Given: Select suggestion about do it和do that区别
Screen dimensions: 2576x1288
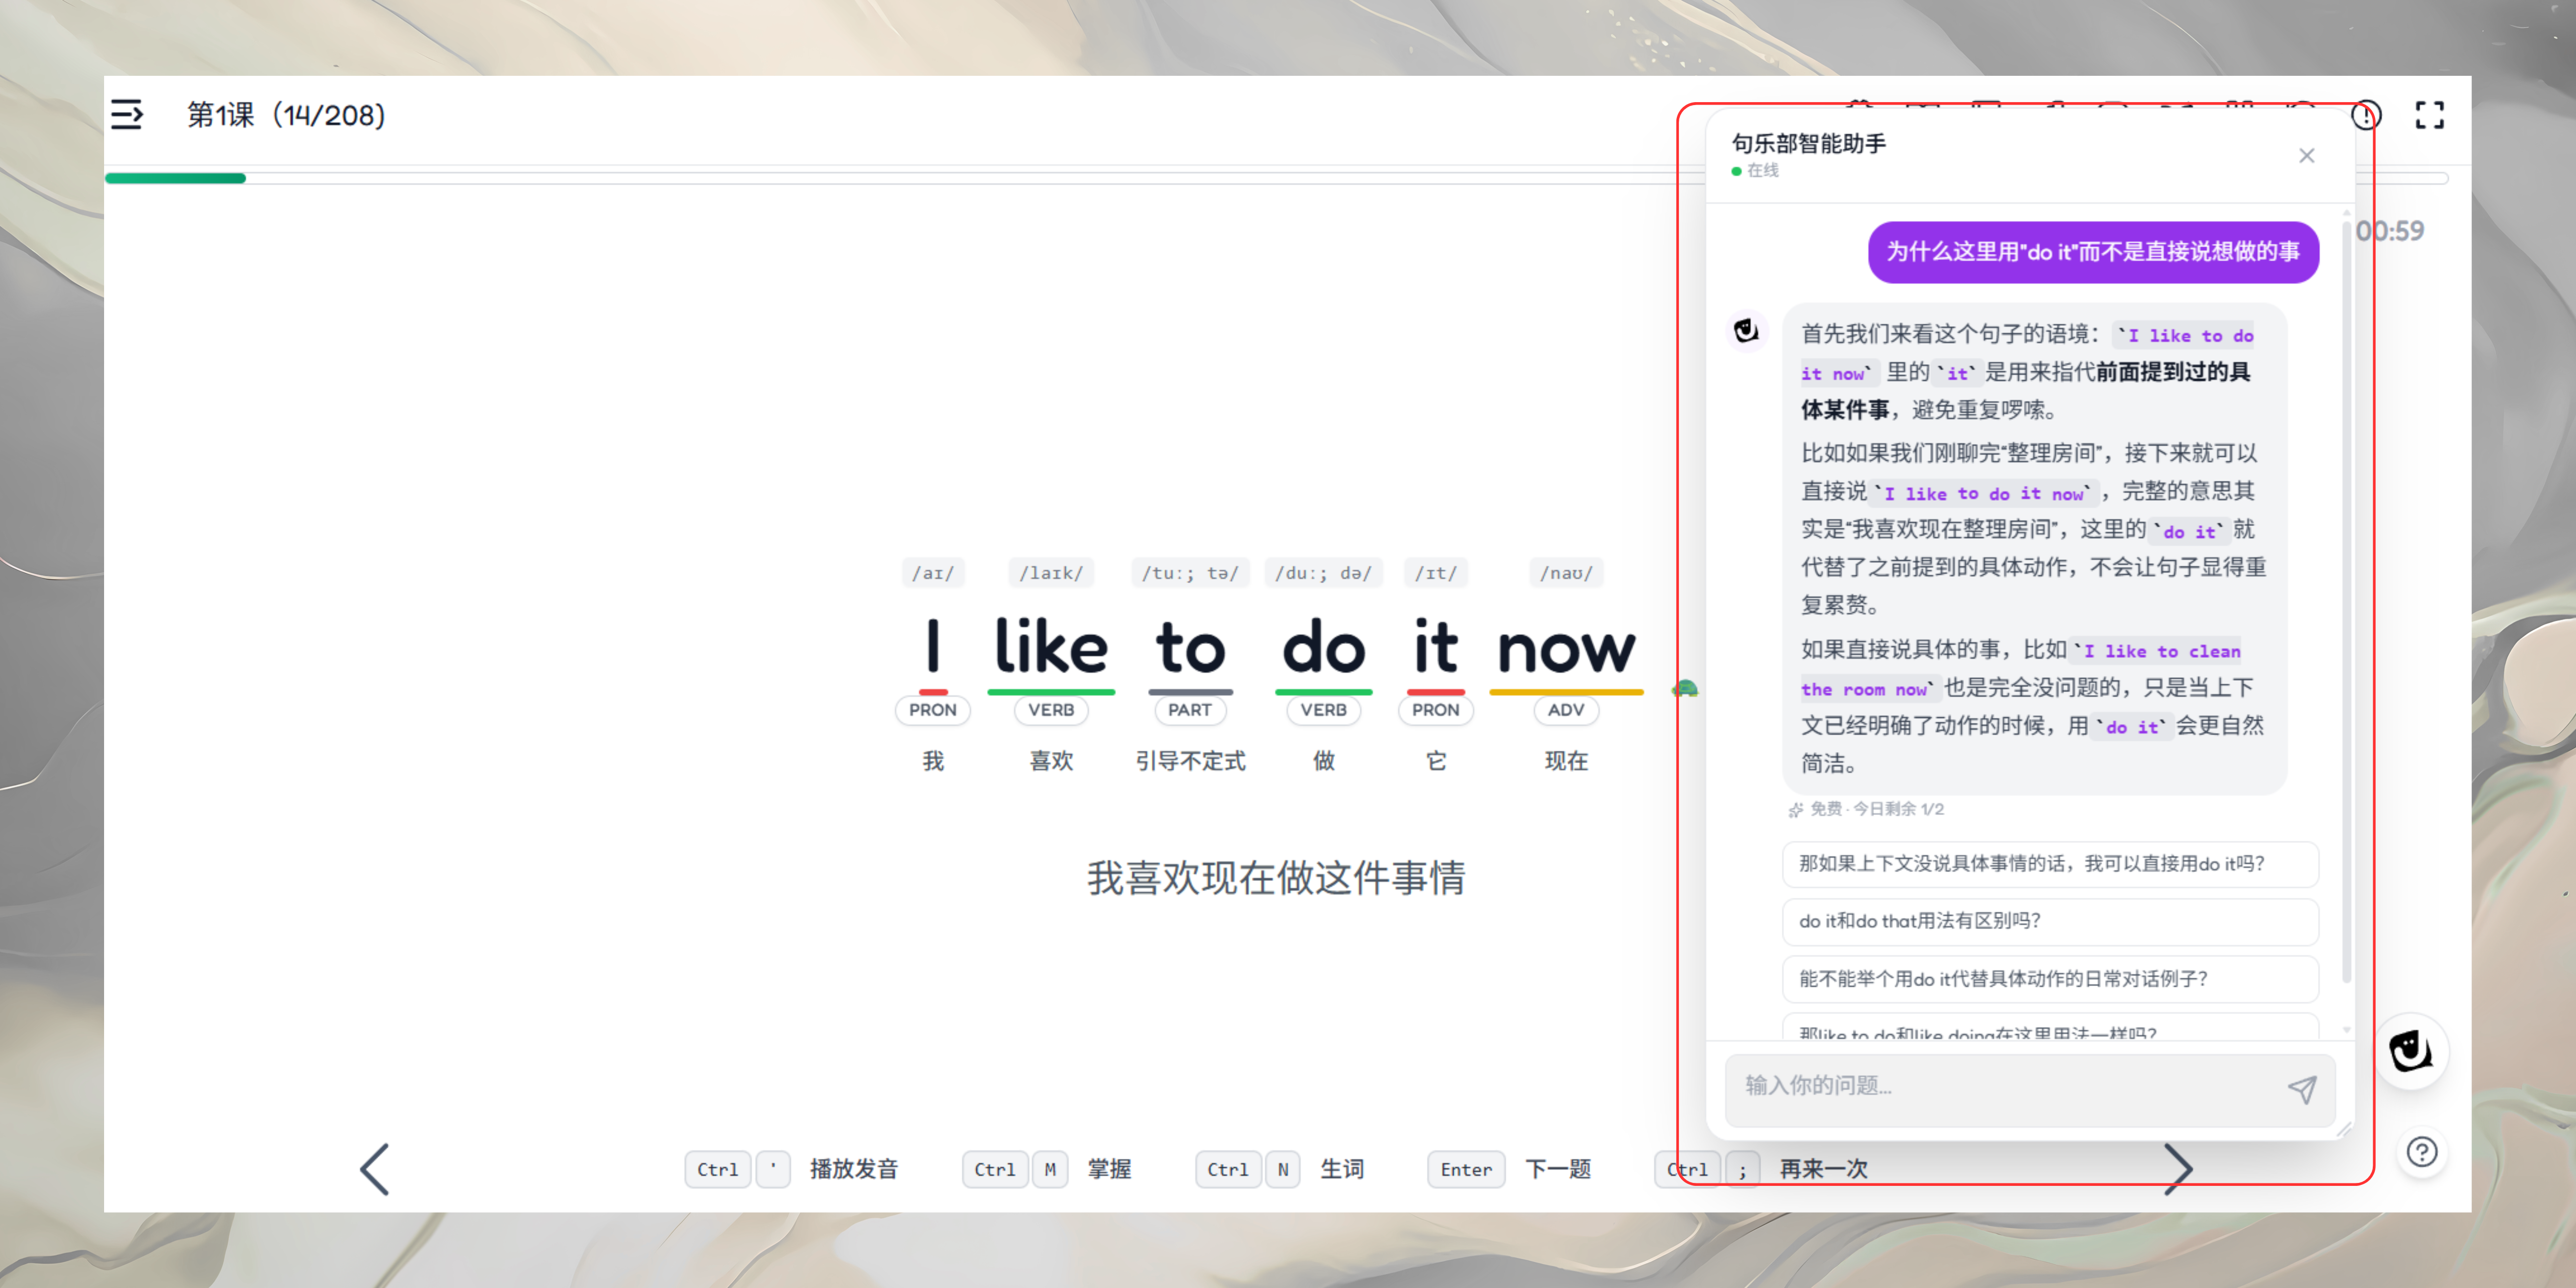Looking at the screenshot, I should click(x=2049, y=921).
